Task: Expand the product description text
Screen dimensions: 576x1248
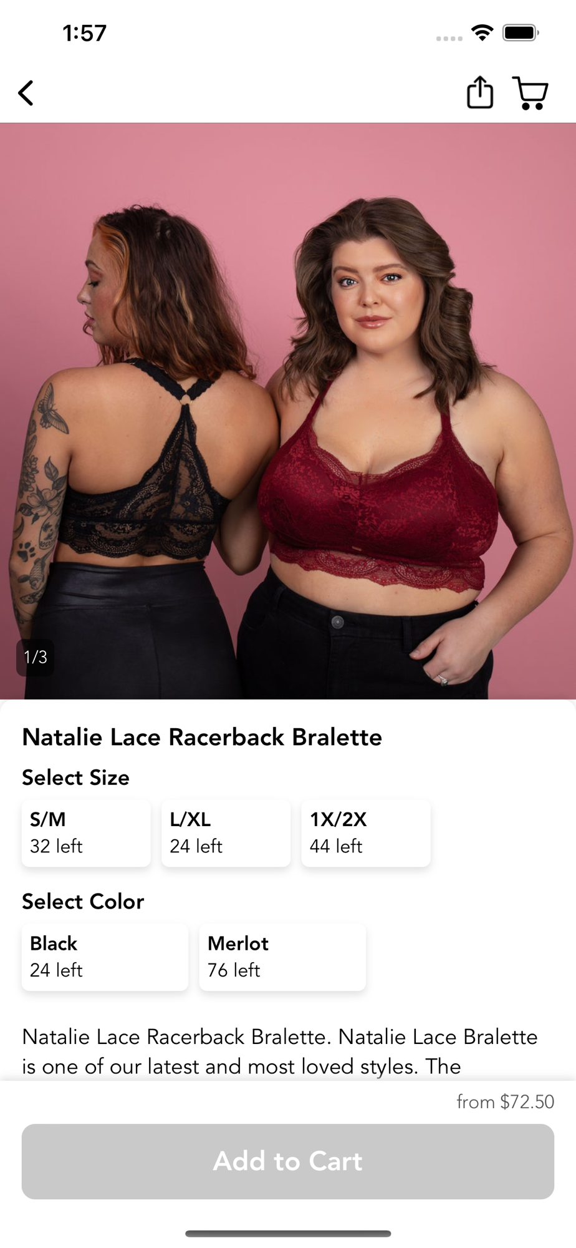Action: click(280, 1051)
